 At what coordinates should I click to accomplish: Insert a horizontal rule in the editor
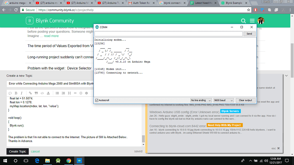[x=75, y=93]
